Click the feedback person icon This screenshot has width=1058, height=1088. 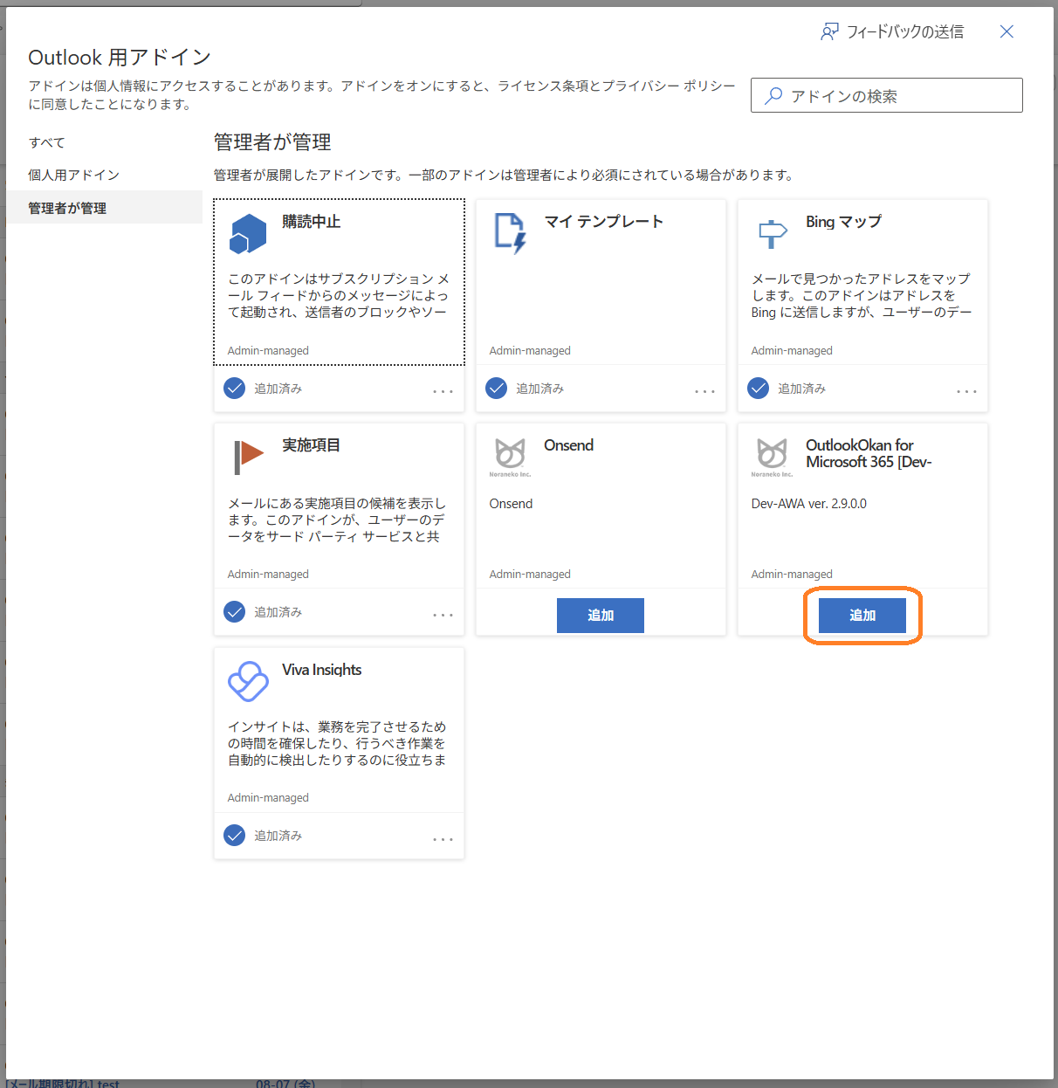829,32
